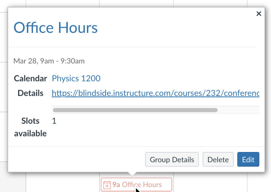Click the Mar 28, 9am - 9:30am time text
The height and width of the screenshot is (192, 271).
pos(49,61)
